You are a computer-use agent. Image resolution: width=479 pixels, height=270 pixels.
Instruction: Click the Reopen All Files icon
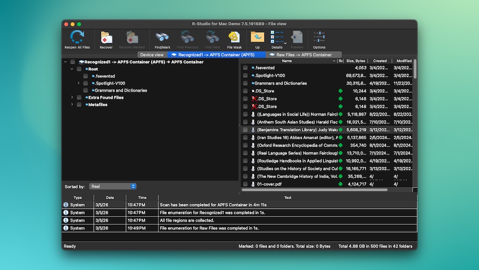(x=77, y=37)
